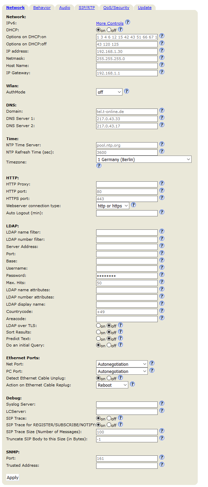The height and width of the screenshot is (487, 208).
Task: Open help icon for Net Port
Action: [152, 363]
